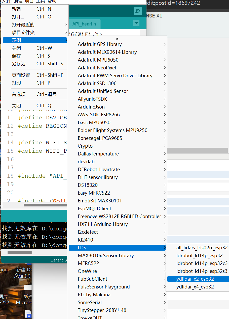
Task: Click the editor horizontal scrollbar thumb
Action: click(45, 205)
